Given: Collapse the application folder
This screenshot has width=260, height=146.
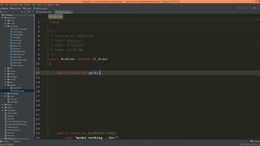Looking at the screenshot, I should point(2,18).
